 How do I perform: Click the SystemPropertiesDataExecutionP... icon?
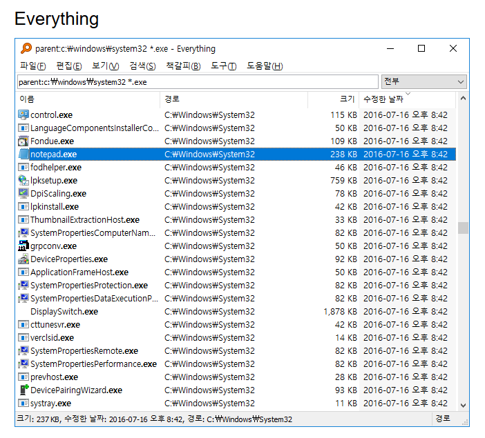tap(23, 299)
